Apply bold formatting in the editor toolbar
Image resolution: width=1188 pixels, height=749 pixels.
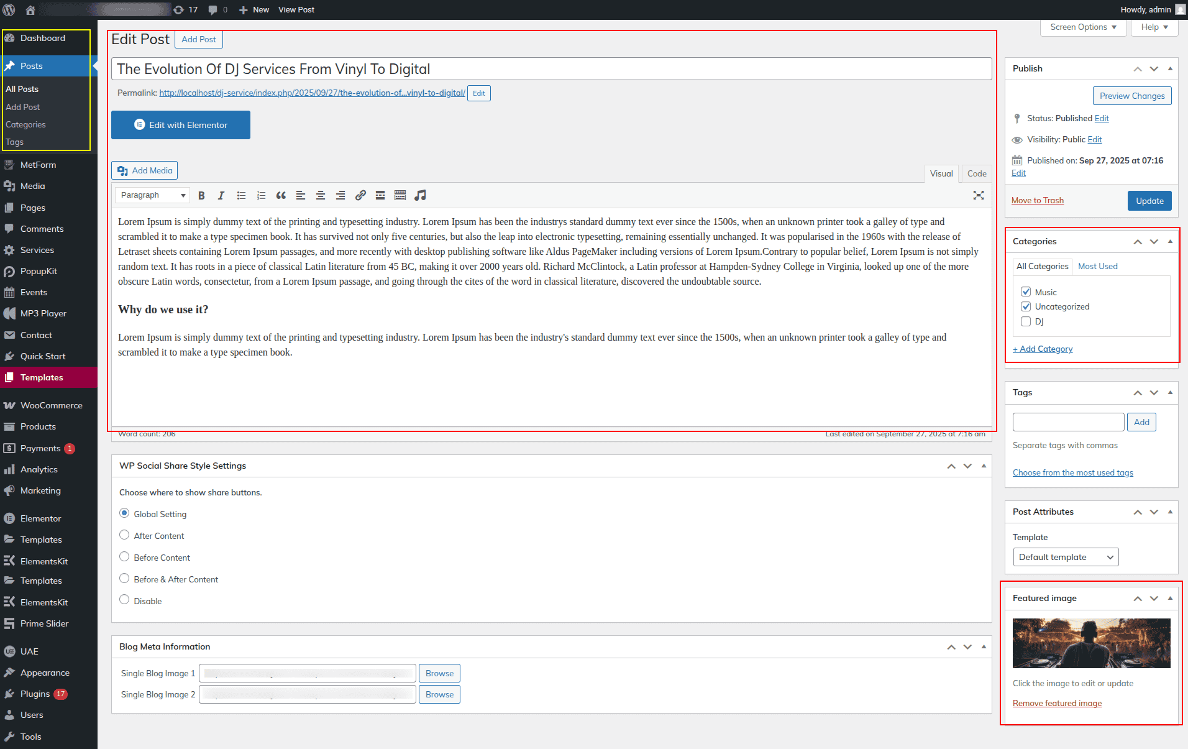[201, 196]
